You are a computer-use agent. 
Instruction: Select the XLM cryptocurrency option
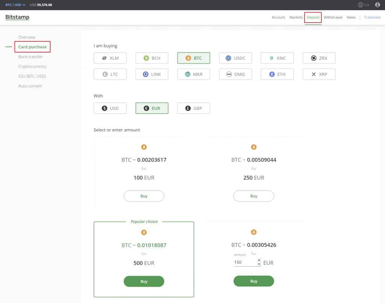110,58
